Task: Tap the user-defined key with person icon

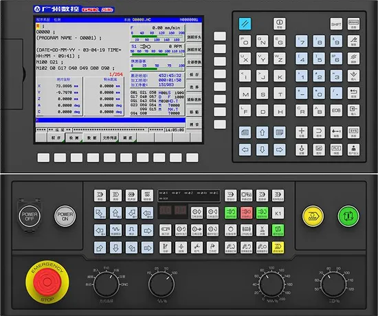Action: (353, 150)
